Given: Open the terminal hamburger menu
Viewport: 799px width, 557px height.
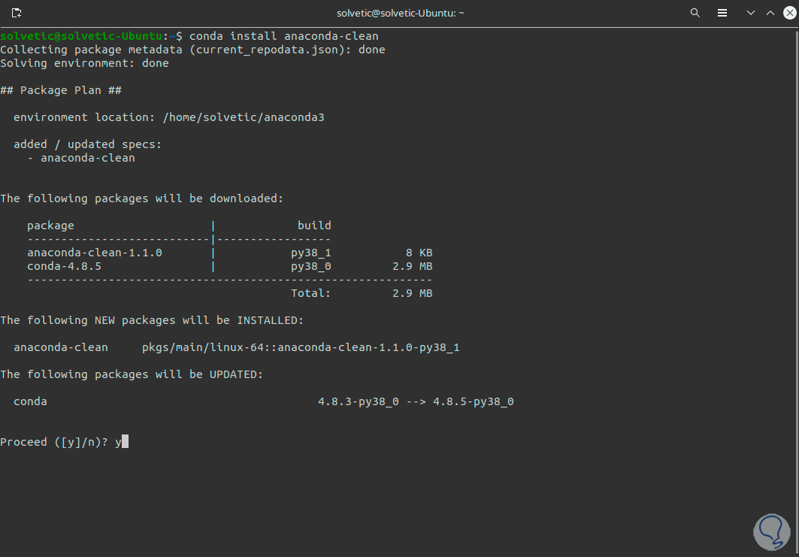Looking at the screenshot, I should point(722,13).
